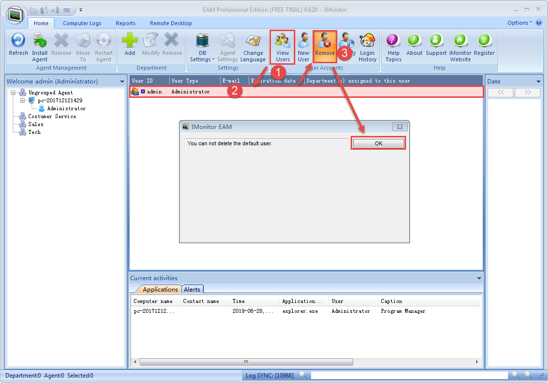Viewport: 548px width, 383px height.
Task: Click the User Type column header
Action: coord(195,81)
